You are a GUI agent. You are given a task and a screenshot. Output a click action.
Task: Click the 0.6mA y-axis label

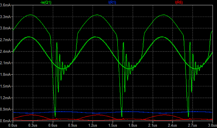[x=5, y=121]
